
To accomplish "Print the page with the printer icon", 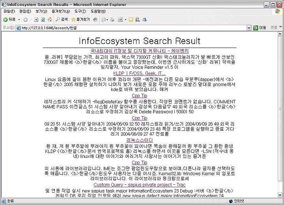I will coord(112,20).
